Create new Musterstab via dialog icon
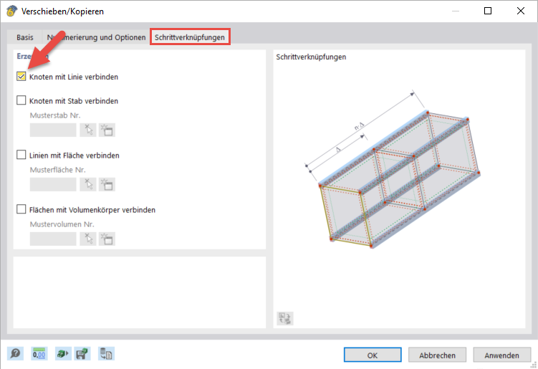 pyautogui.click(x=107, y=130)
